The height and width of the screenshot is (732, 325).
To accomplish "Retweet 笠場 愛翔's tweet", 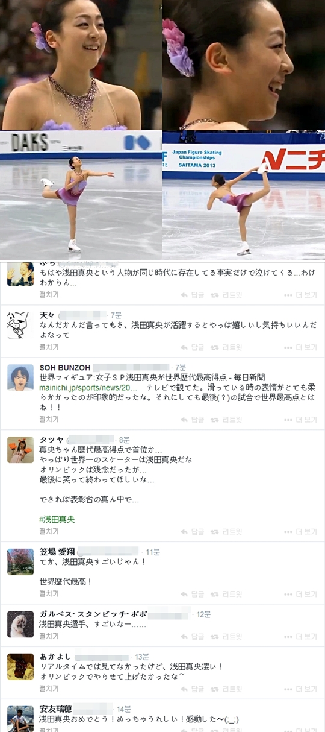I will 226,594.
